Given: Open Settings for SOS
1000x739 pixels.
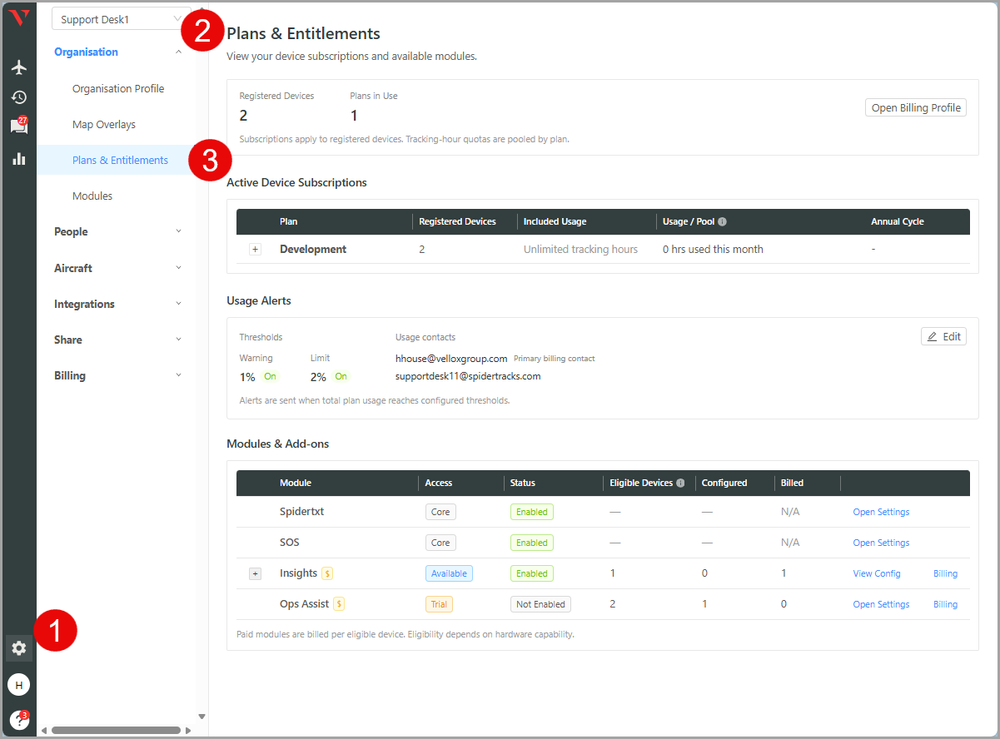Looking at the screenshot, I should [881, 543].
